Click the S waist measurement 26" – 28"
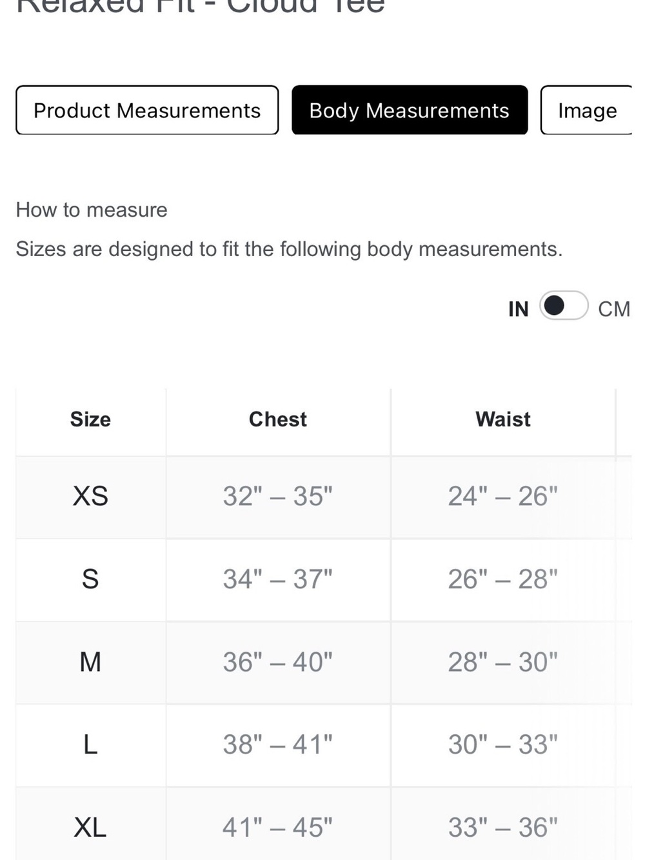645x860 pixels. pyautogui.click(x=503, y=579)
